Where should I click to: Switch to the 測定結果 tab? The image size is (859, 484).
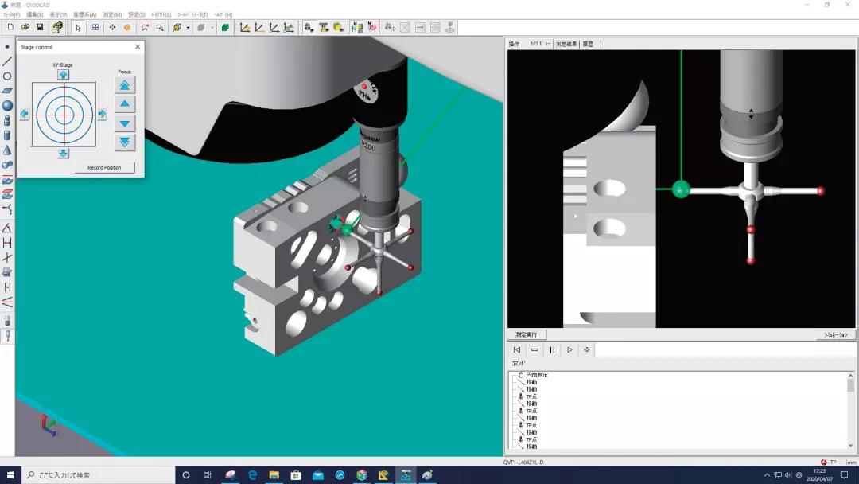567,44
